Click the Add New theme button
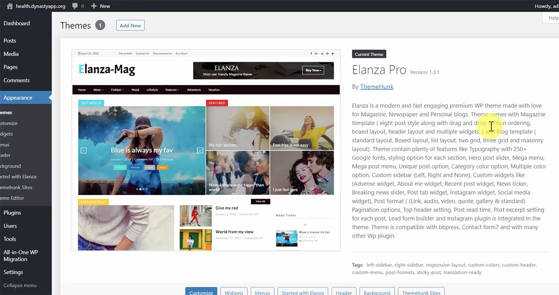This screenshot has height=295, width=559. point(130,26)
